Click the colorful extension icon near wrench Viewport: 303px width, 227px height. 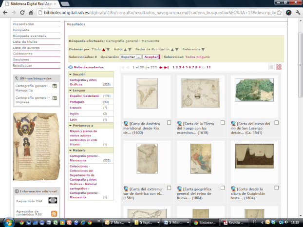pos(288,13)
